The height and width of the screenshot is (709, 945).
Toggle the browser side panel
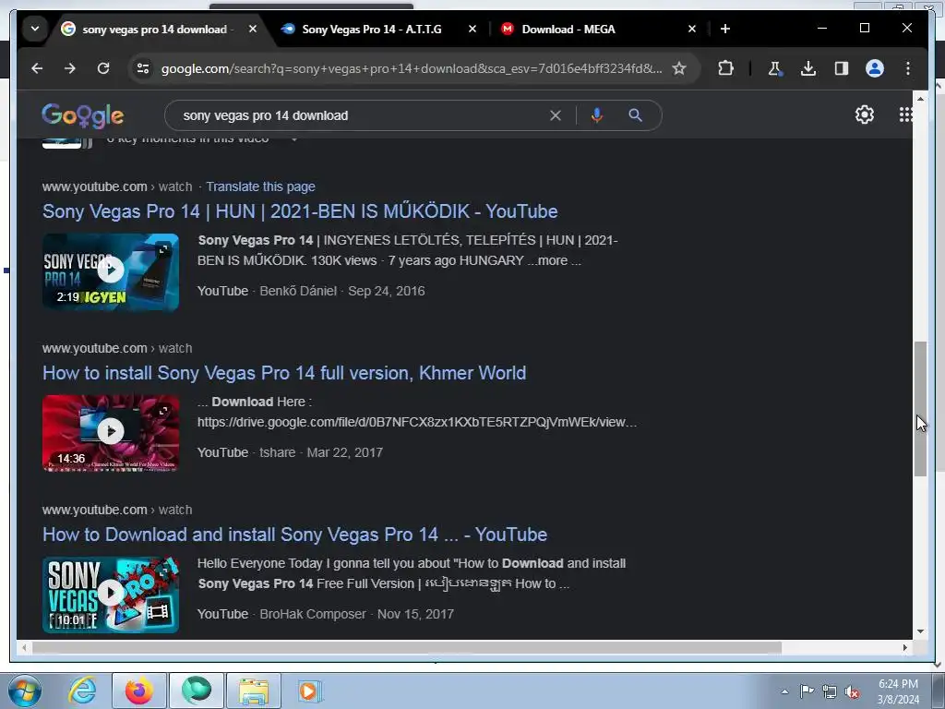(842, 68)
